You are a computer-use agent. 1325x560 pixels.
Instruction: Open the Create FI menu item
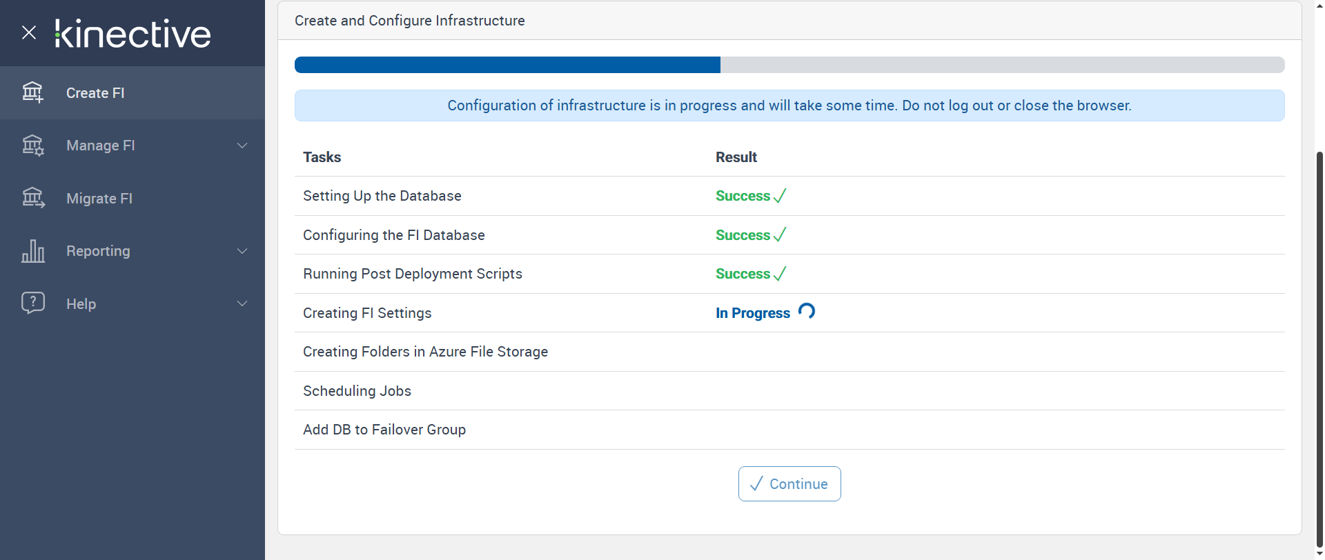click(95, 93)
